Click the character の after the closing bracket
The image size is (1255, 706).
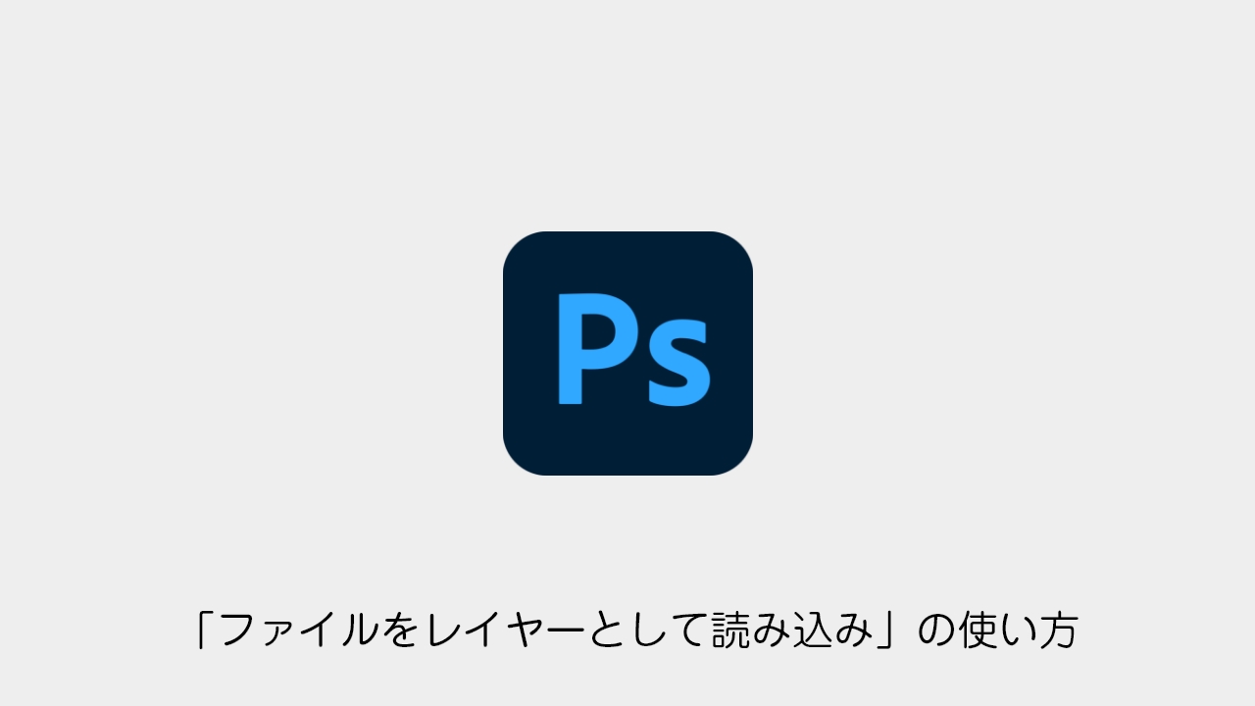tap(936, 631)
